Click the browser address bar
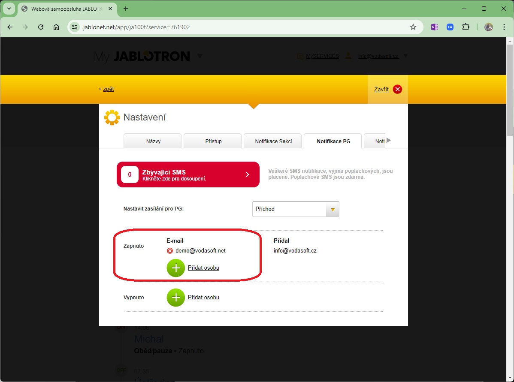Screen dimensions: 514x382 click(240, 27)
